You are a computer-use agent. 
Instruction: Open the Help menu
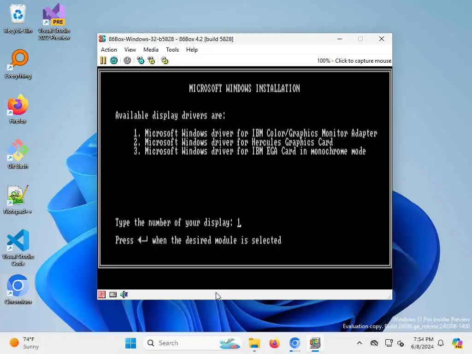[x=192, y=50]
